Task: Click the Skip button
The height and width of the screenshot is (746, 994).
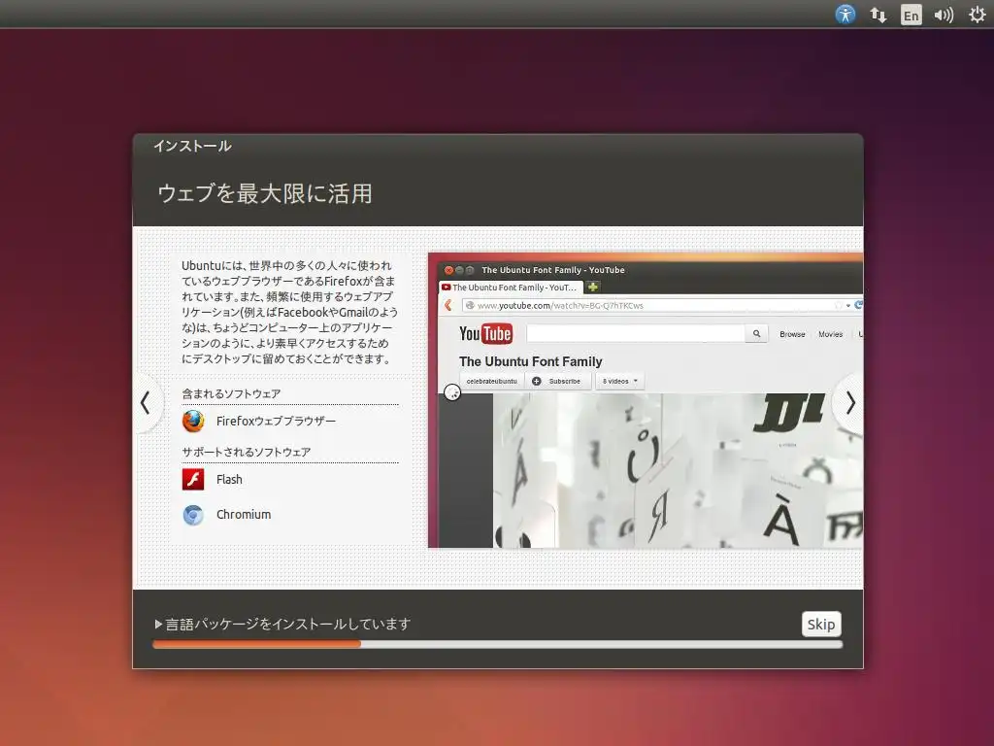Action: [x=821, y=625]
